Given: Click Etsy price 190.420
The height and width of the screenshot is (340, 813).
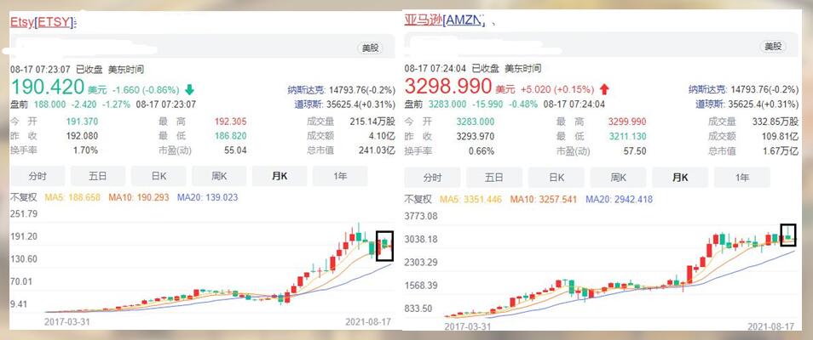Looking at the screenshot, I should coord(47,88).
